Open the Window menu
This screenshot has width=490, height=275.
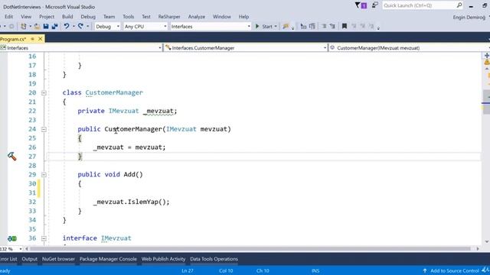(x=221, y=17)
